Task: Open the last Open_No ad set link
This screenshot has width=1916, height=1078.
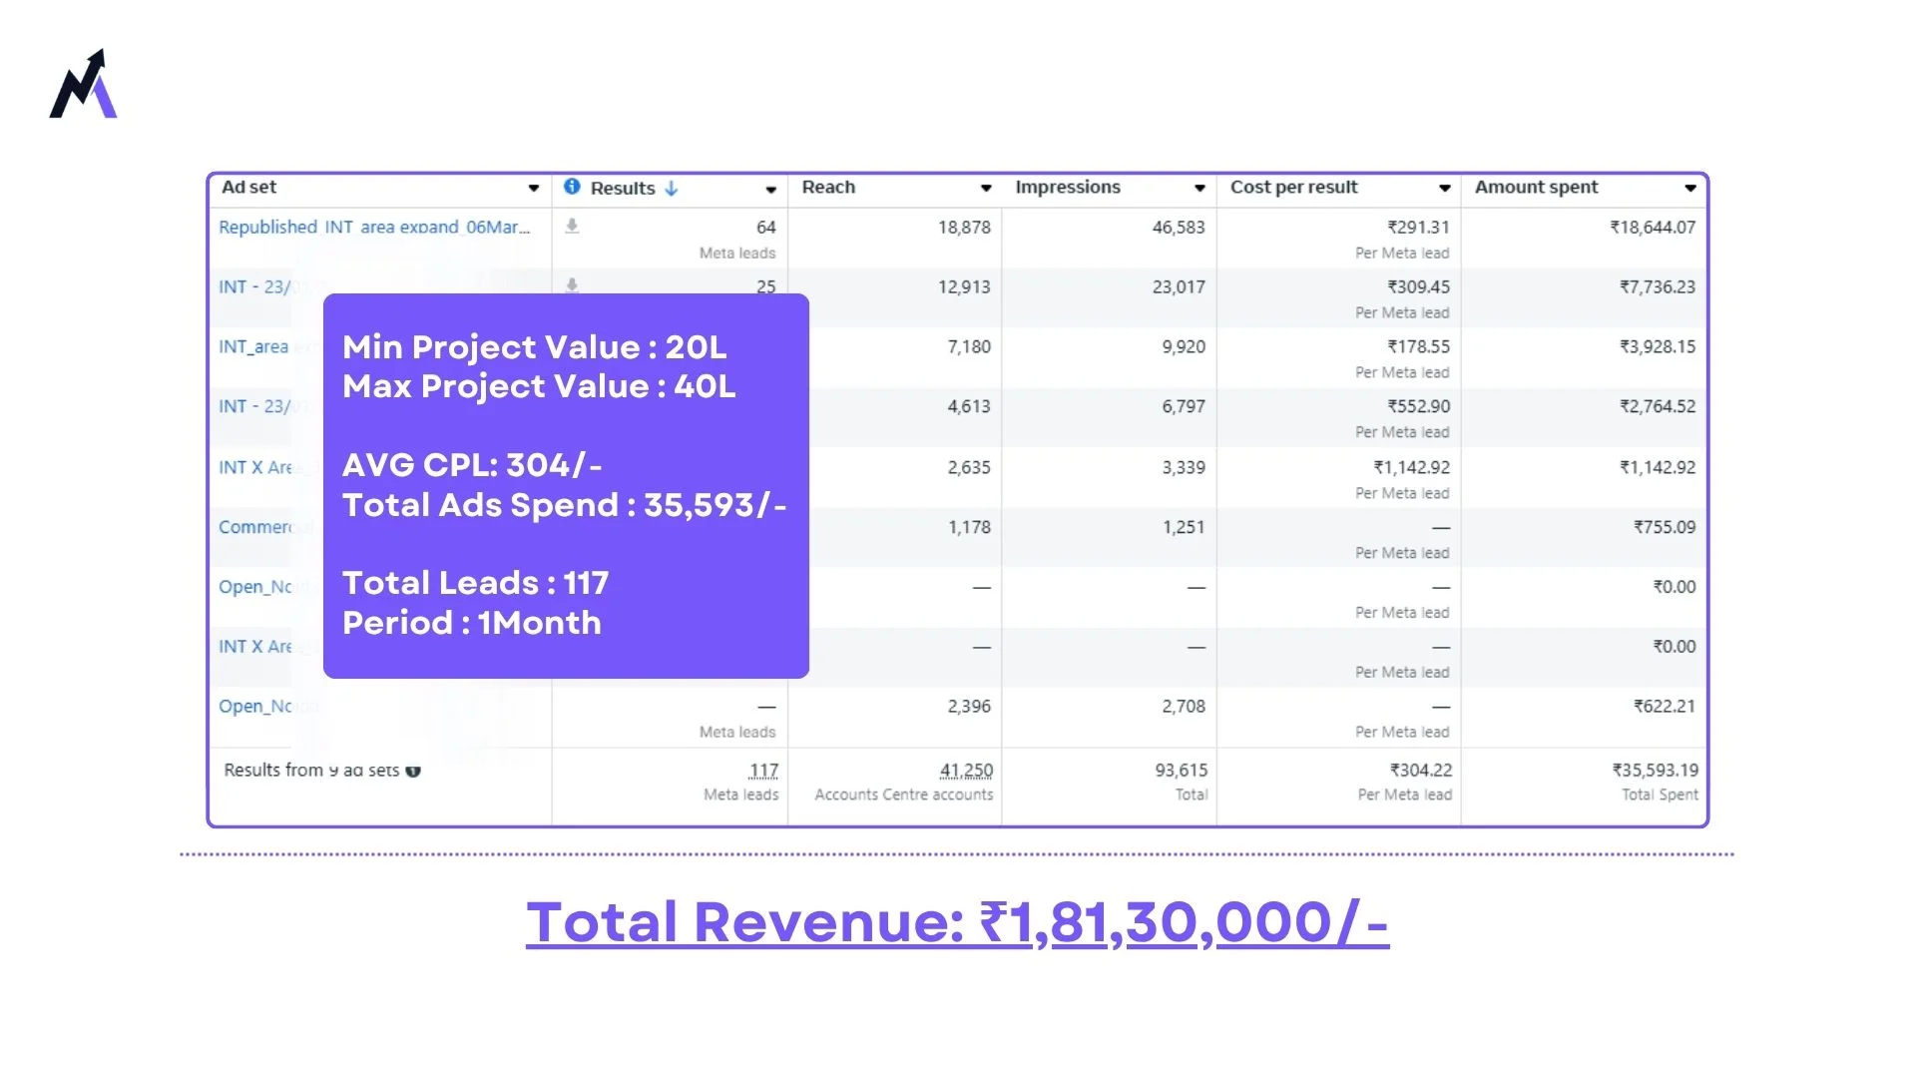Action: coord(266,707)
